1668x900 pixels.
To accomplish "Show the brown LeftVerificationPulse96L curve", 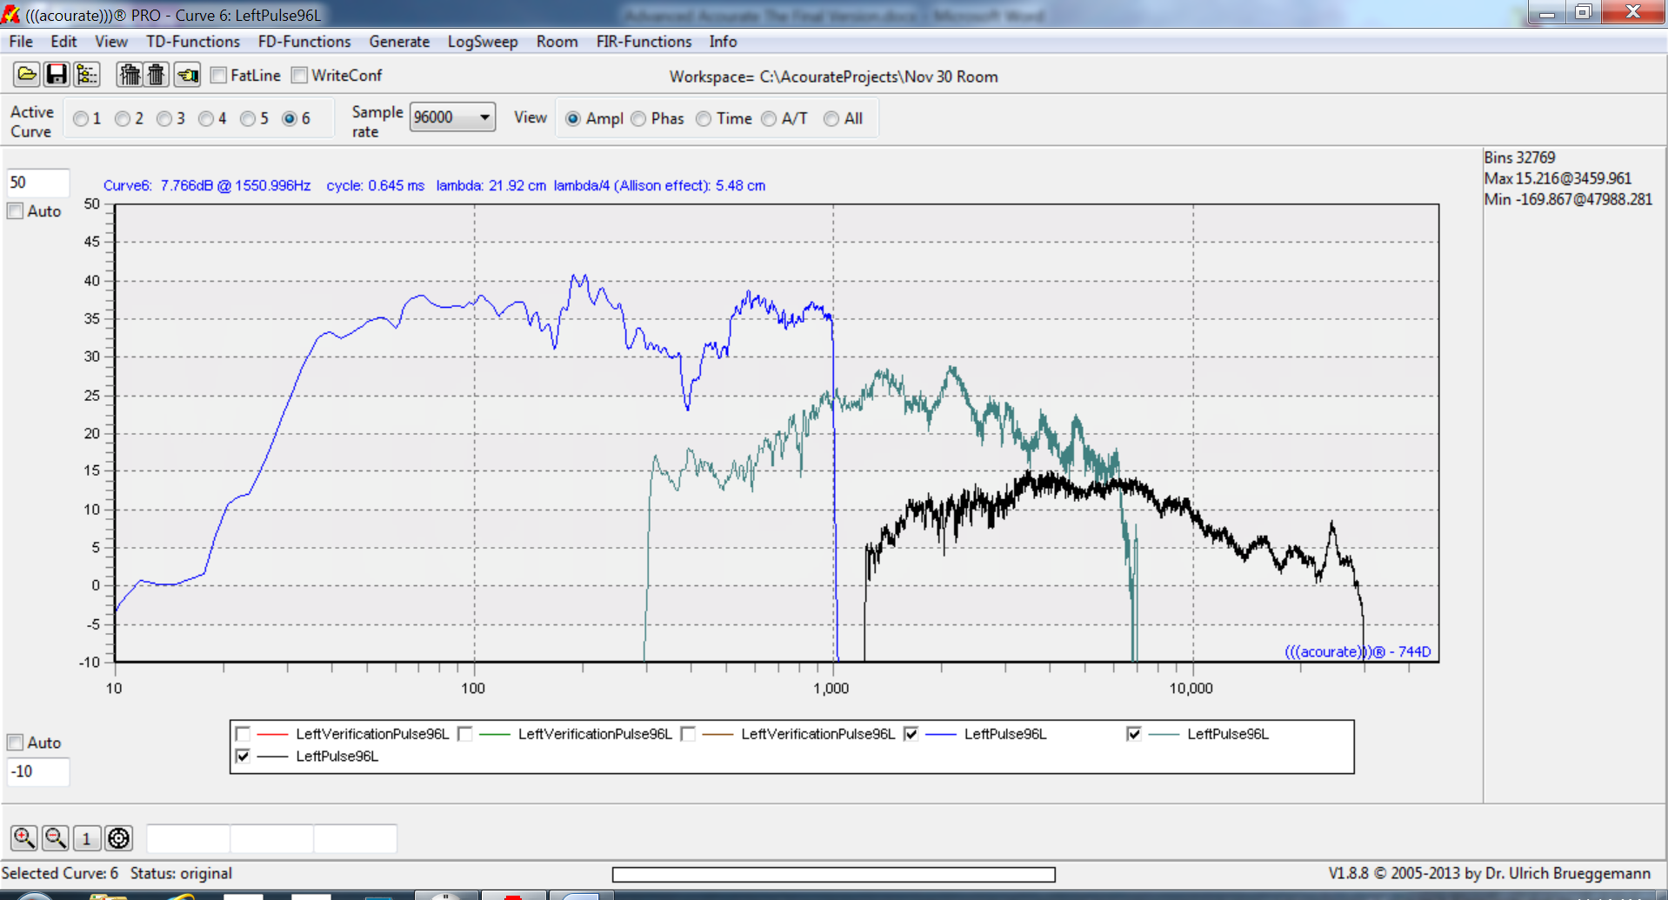I will point(689,734).
